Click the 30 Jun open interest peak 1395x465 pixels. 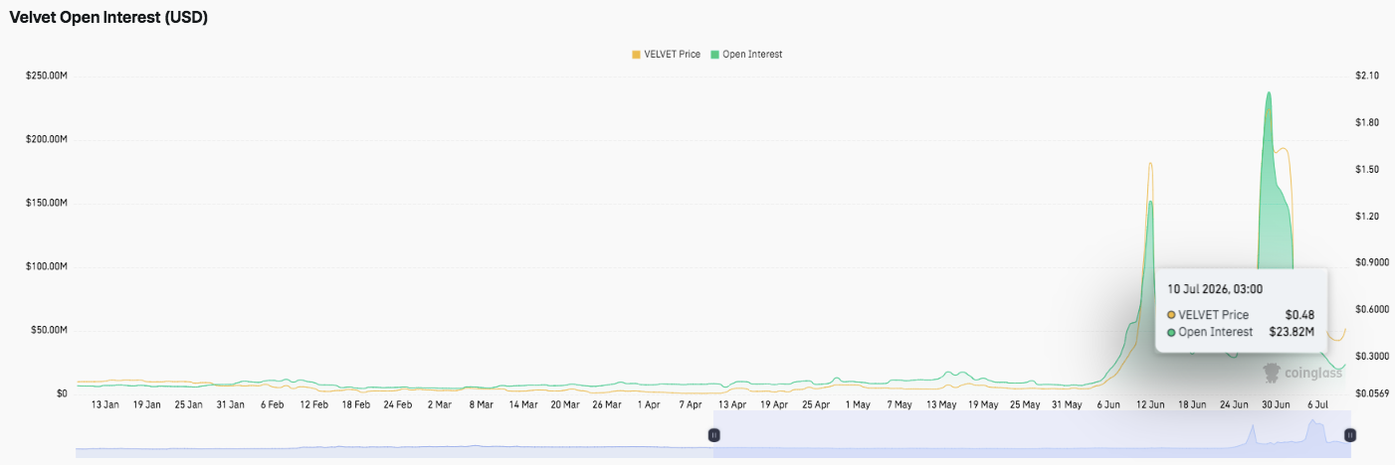coord(1269,92)
